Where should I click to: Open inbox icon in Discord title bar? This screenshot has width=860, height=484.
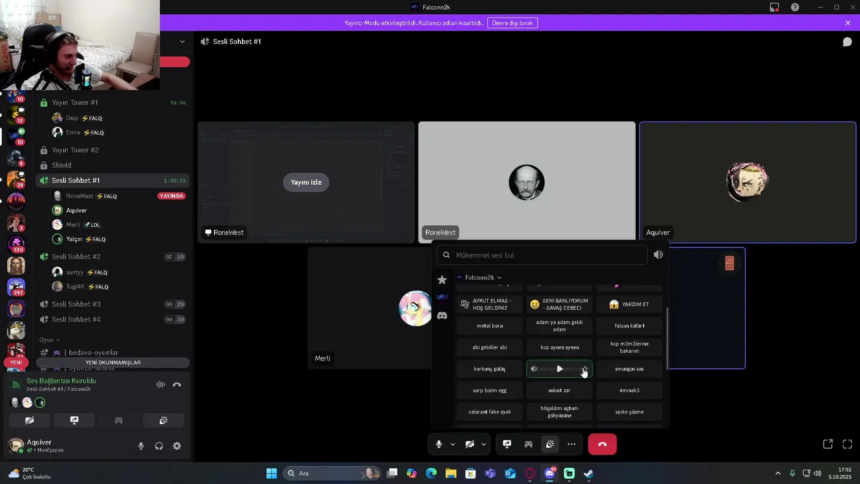tap(775, 7)
